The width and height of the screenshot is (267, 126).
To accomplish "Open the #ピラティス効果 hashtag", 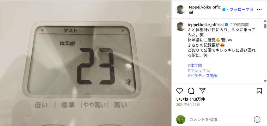I will click(x=203, y=76).
